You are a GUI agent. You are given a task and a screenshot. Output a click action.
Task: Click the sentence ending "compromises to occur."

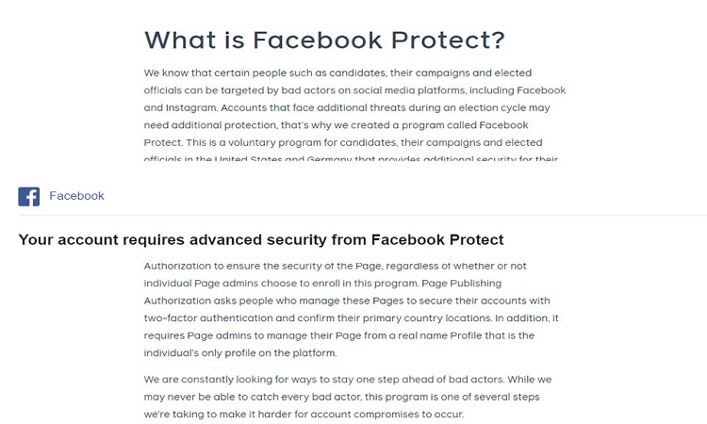click(x=304, y=414)
